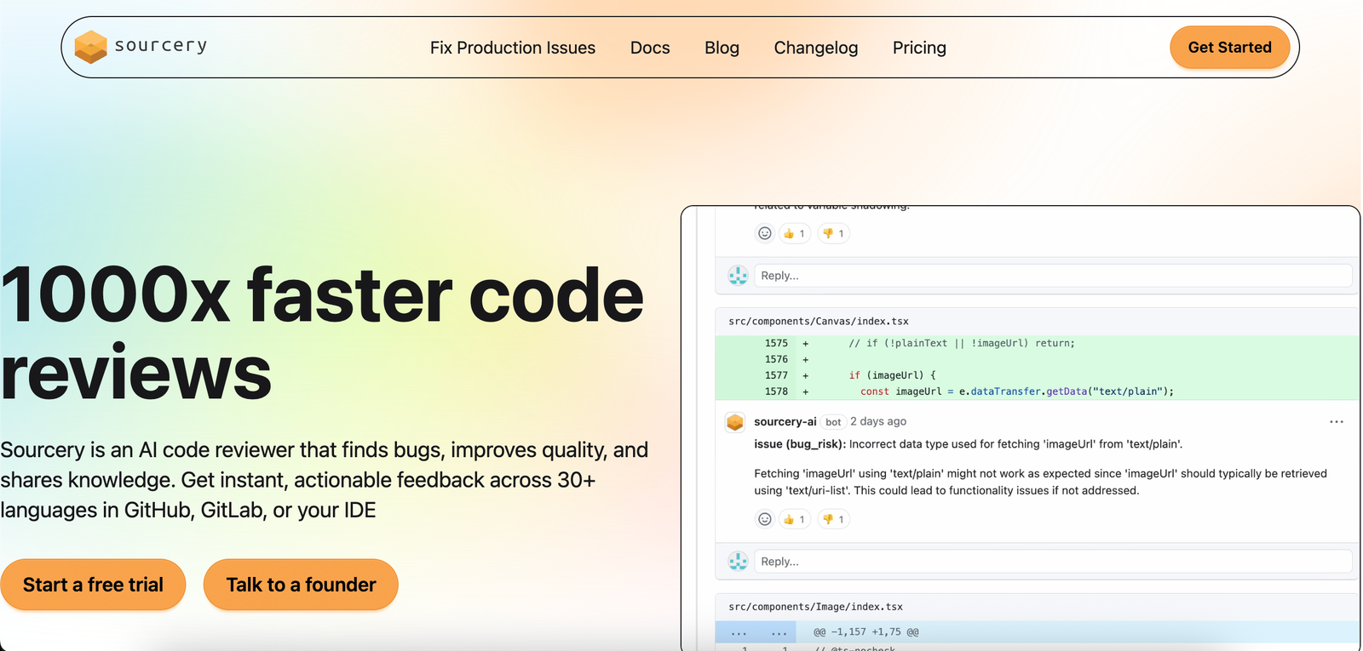Click the 2 days ago timestamp
The width and height of the screenshot is (1363, 651).
click(x=878, y=421)
